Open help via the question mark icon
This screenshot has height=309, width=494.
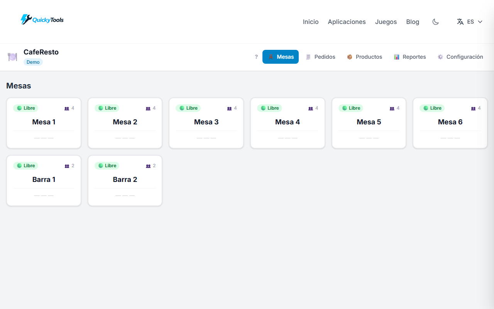point(256,57)
